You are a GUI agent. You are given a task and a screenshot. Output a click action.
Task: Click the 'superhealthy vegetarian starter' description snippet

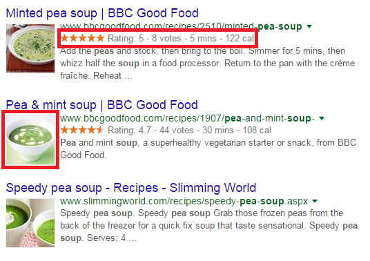tap(208, 149)
